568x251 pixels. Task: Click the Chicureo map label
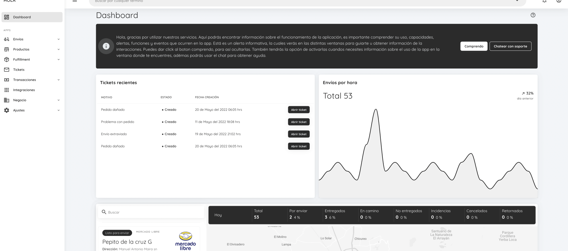360,239
